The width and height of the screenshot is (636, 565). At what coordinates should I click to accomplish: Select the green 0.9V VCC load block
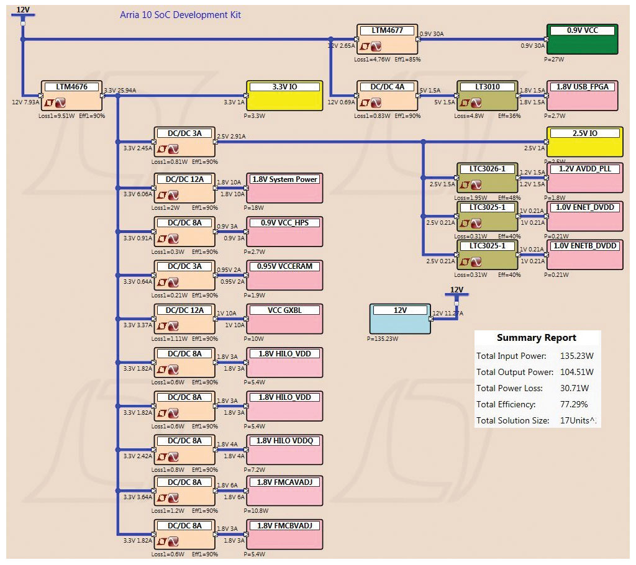pos(583,39)
